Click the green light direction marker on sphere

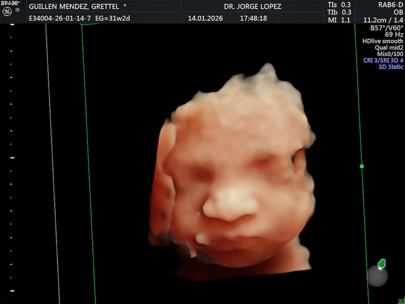click(382, 264)
